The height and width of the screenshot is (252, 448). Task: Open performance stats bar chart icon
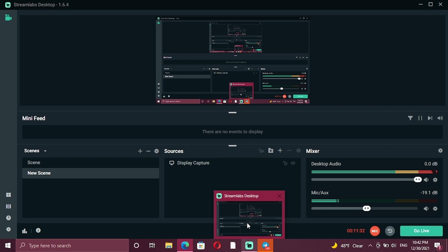click(24, 231)
